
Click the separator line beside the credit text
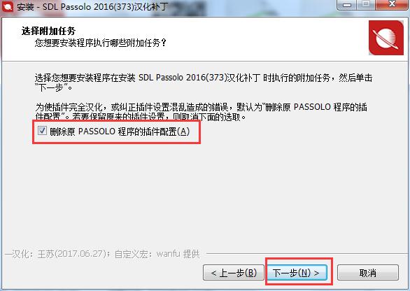point(307,253)
